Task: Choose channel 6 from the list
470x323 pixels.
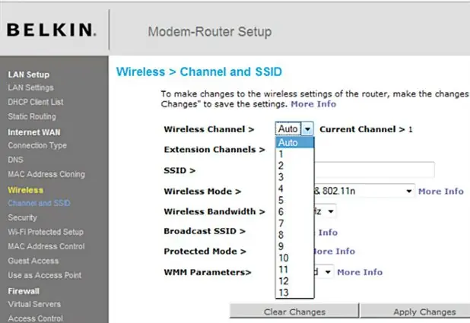Action: point(294,212)
